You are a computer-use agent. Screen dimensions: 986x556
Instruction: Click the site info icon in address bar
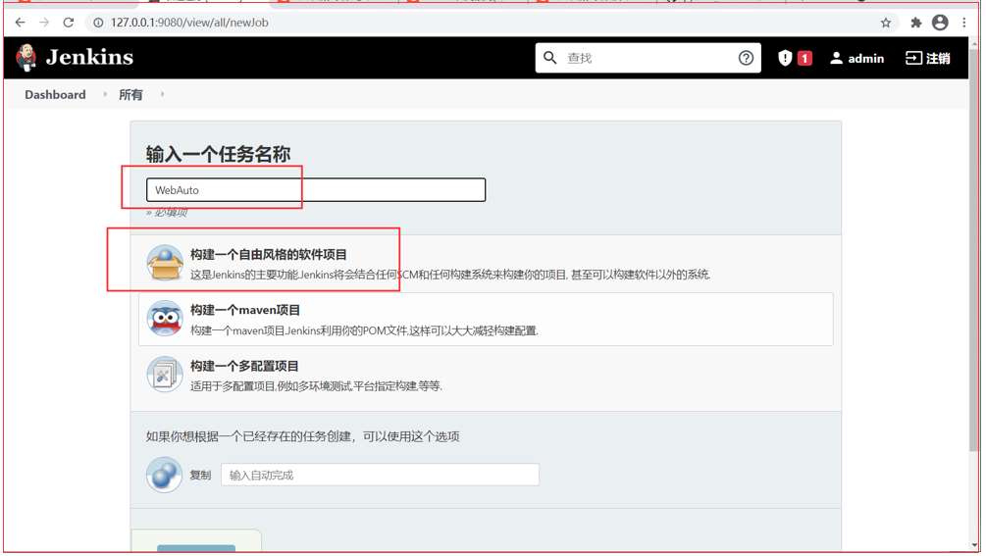click(98, 23)
